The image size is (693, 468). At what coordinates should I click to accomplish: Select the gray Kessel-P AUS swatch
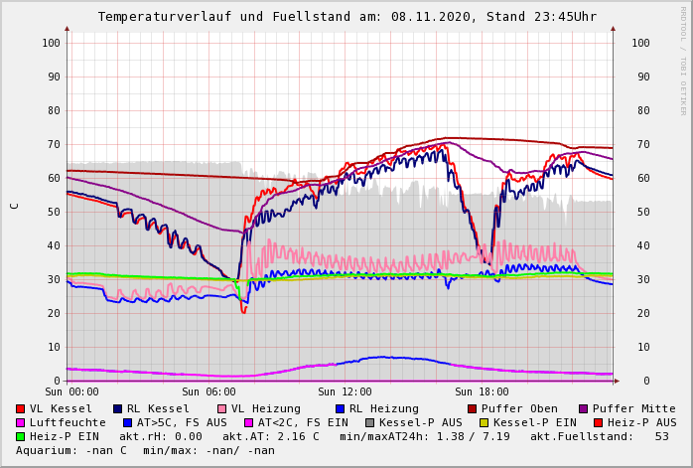[368, 423]
